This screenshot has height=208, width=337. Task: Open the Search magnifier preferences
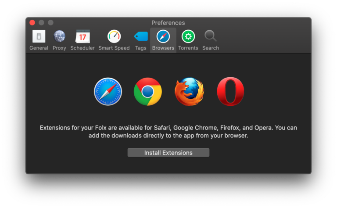point(211,37)
